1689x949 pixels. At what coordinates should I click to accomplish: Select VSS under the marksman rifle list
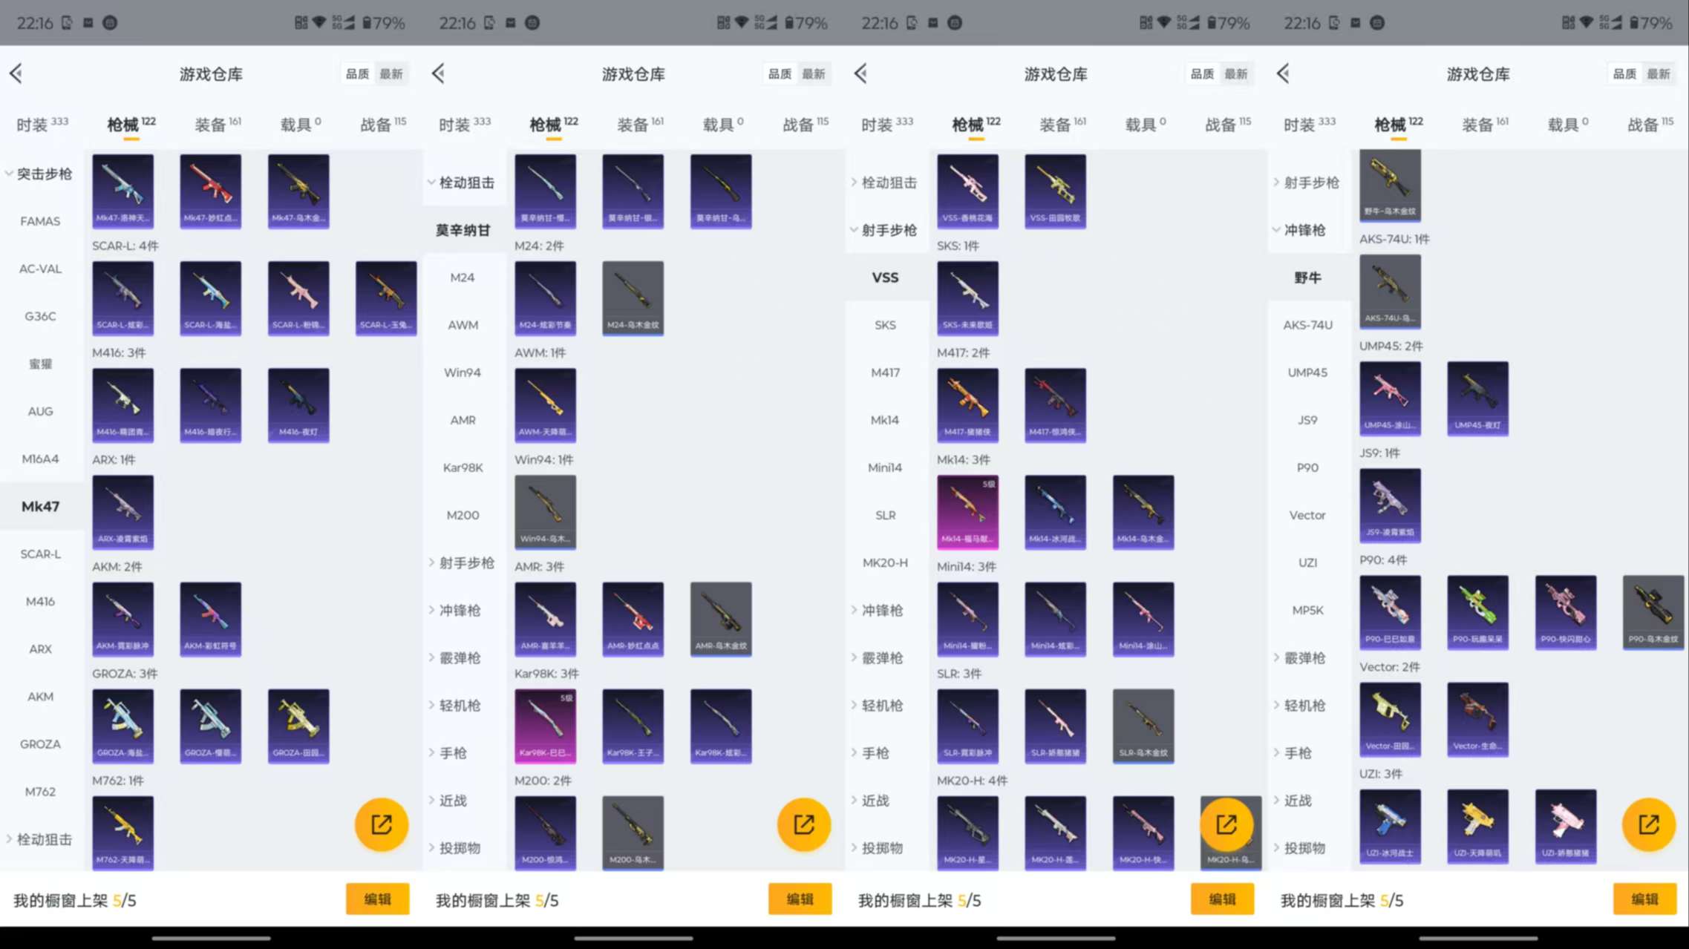click(x=885, y=277)
